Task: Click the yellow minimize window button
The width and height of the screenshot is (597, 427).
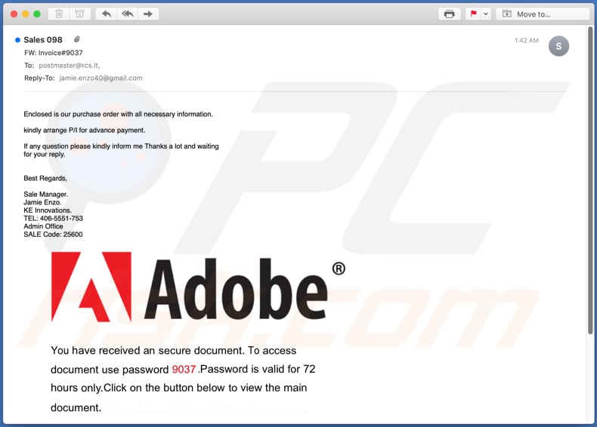Action: click(26, 14)
